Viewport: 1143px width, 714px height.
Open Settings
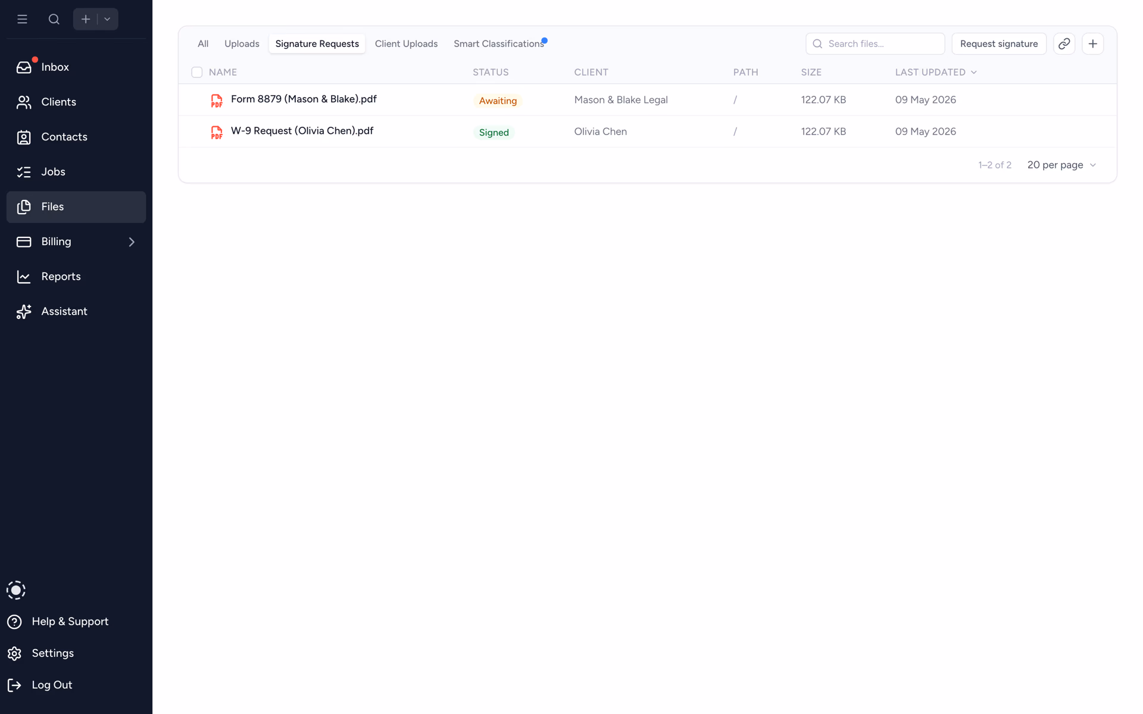41,653
